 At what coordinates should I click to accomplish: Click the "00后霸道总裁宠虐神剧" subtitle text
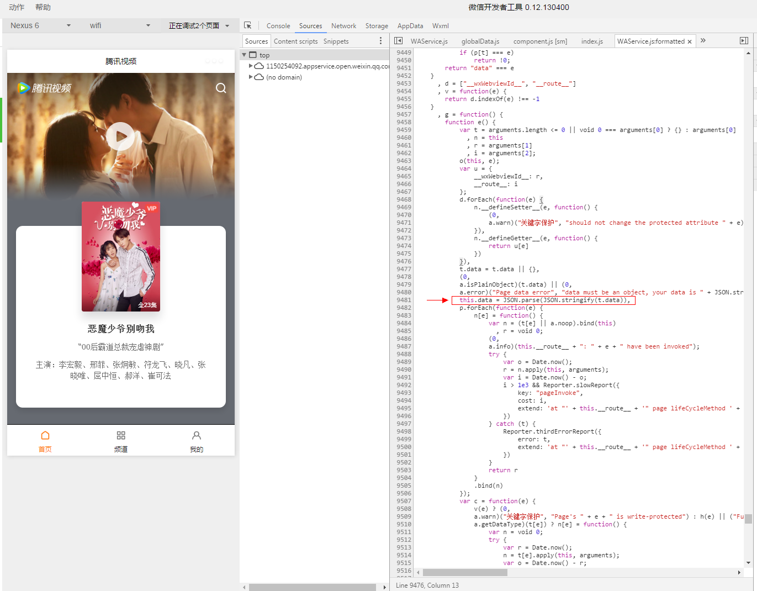pyautogui.click(x=121, y=347)
